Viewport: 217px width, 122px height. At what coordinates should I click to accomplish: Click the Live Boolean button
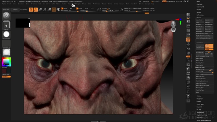tap(24, 9)
